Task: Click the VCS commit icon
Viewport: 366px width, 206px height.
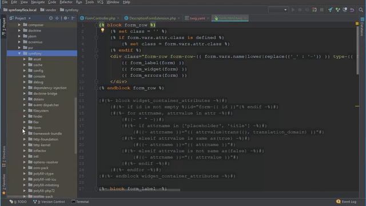Action: click(x=338, y=10)
